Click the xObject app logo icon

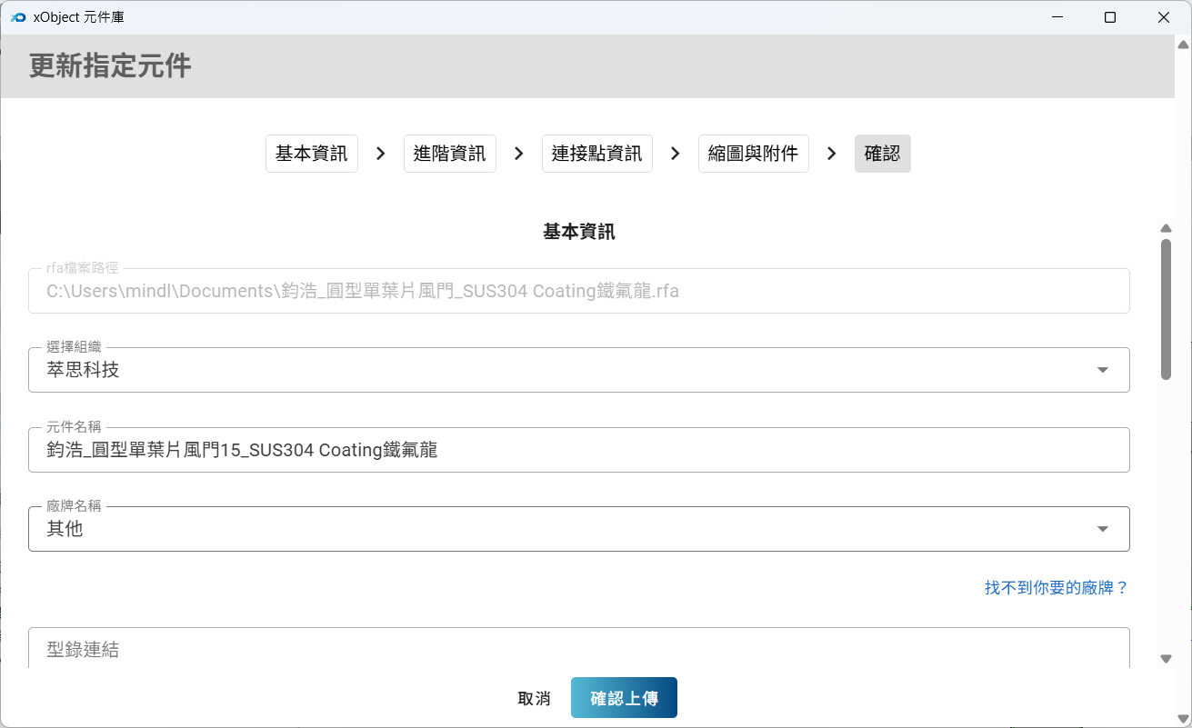tap(18, 17)
